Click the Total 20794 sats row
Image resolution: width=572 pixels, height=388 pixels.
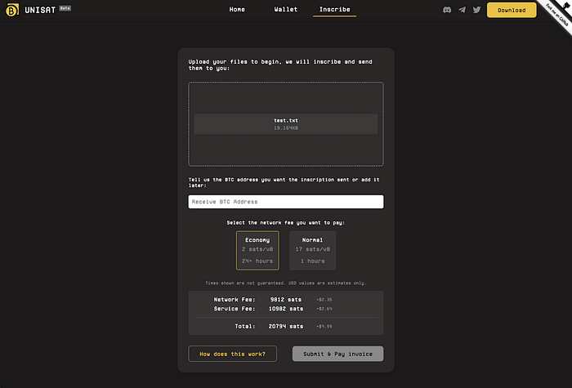(285, 326)
